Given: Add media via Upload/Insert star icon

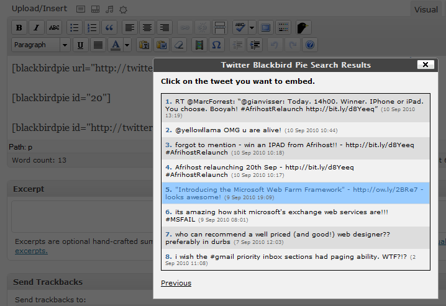Looking at the screenshot, I should 123,10.
